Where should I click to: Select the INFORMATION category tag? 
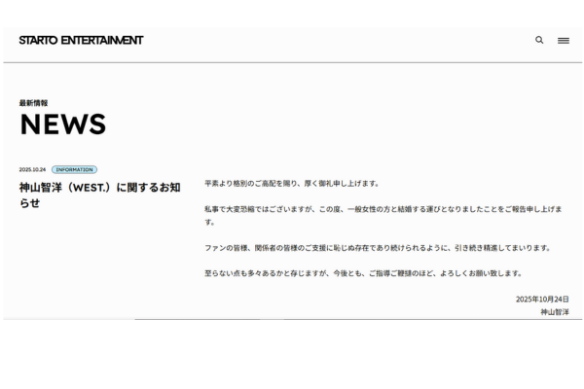(x=74, y=169)
